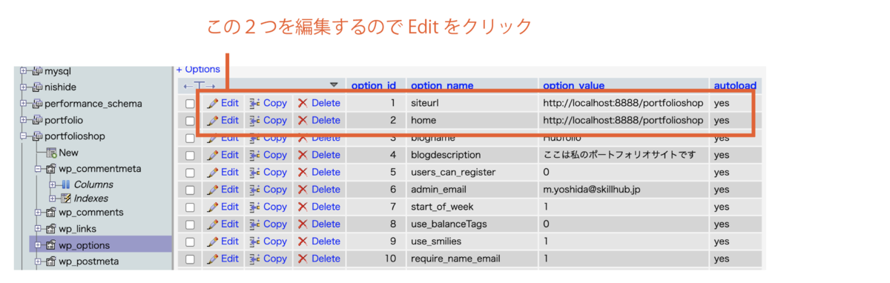This screenshot has height=283, width=890.
Task: Click the wp_comments table icon
Action: tap(51, 213)
